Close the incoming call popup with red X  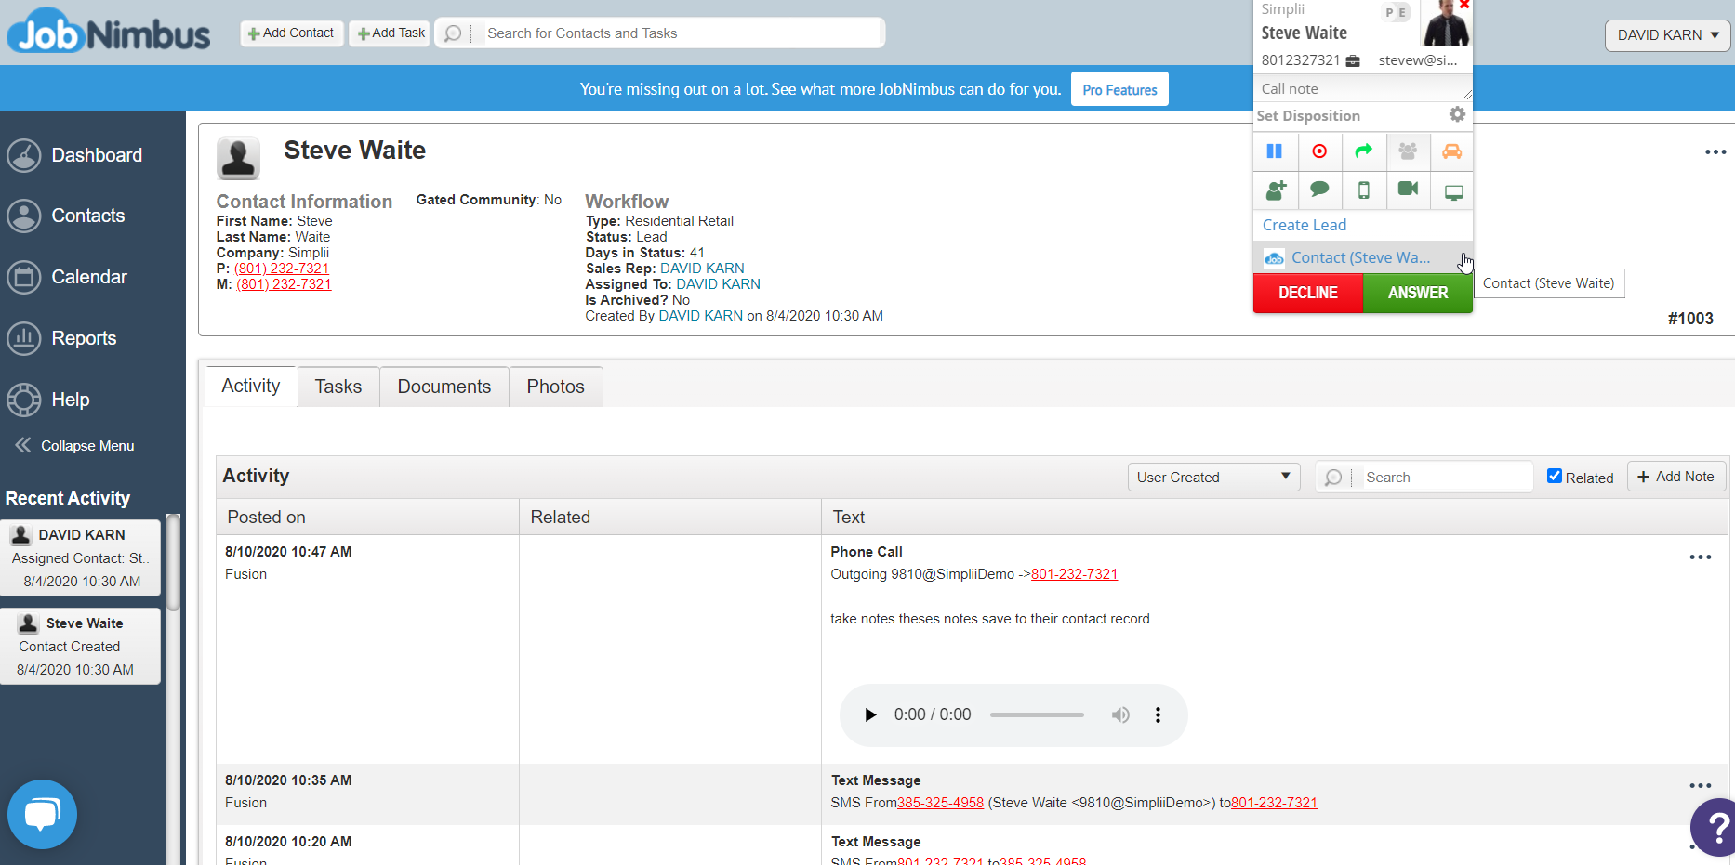1464,5
